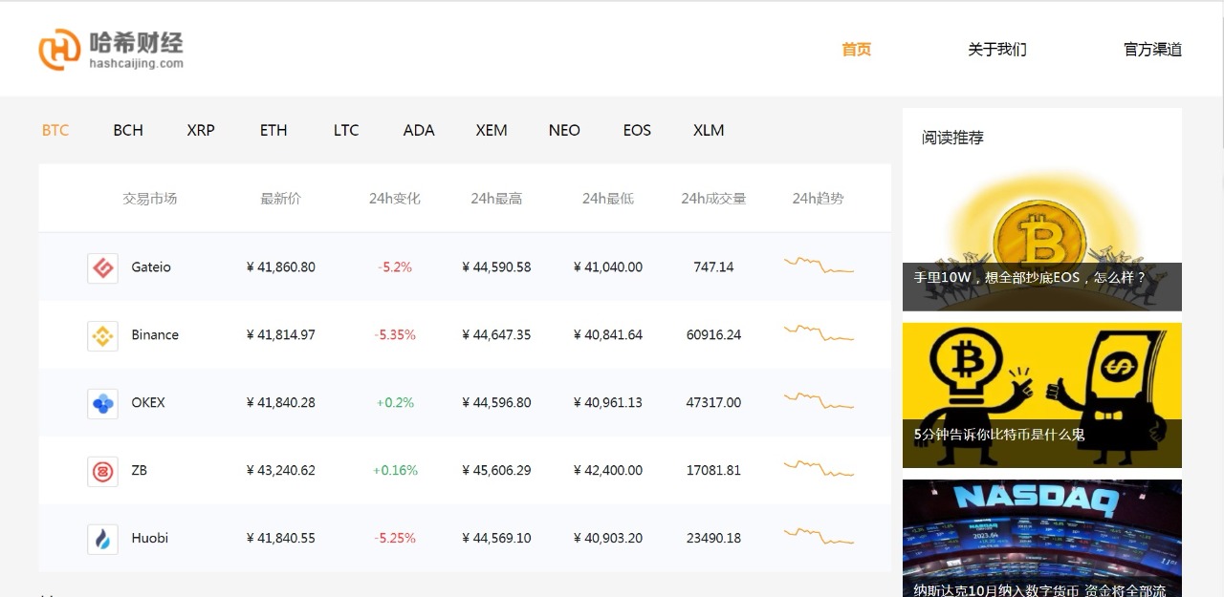
Task: Show the XLM coin tab
Action: pyautogui.click(x=709, y=130)
